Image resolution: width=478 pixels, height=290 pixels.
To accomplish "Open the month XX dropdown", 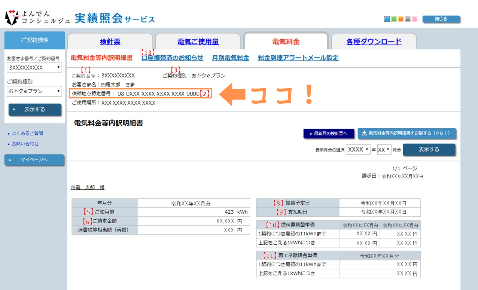I will (384, 149).
